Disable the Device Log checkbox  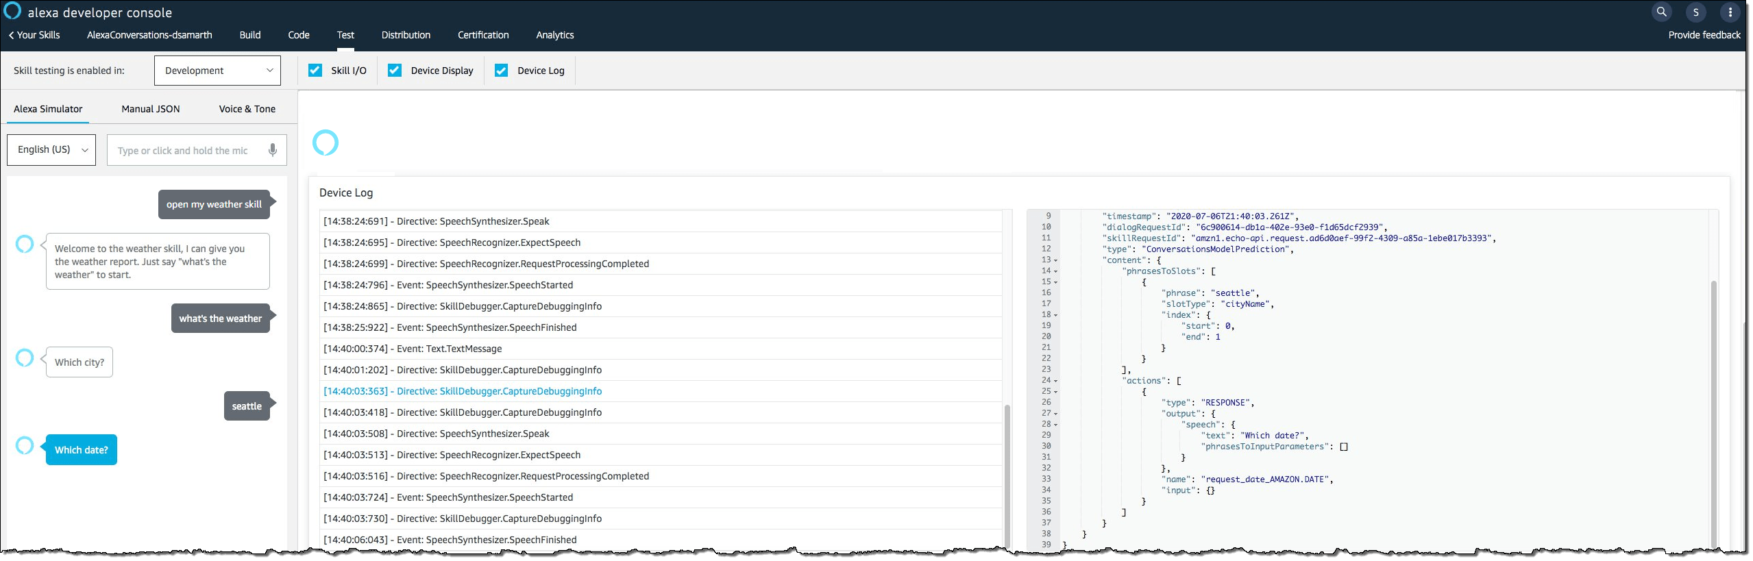pos(502,70)
